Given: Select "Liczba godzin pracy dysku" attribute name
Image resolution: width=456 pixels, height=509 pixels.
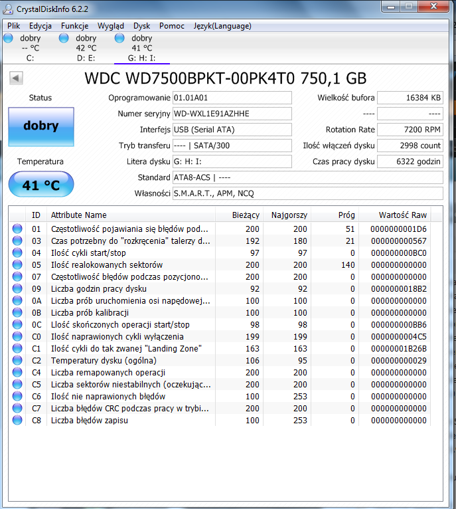Looking at the screenshot, I should [x=99, y=289].
